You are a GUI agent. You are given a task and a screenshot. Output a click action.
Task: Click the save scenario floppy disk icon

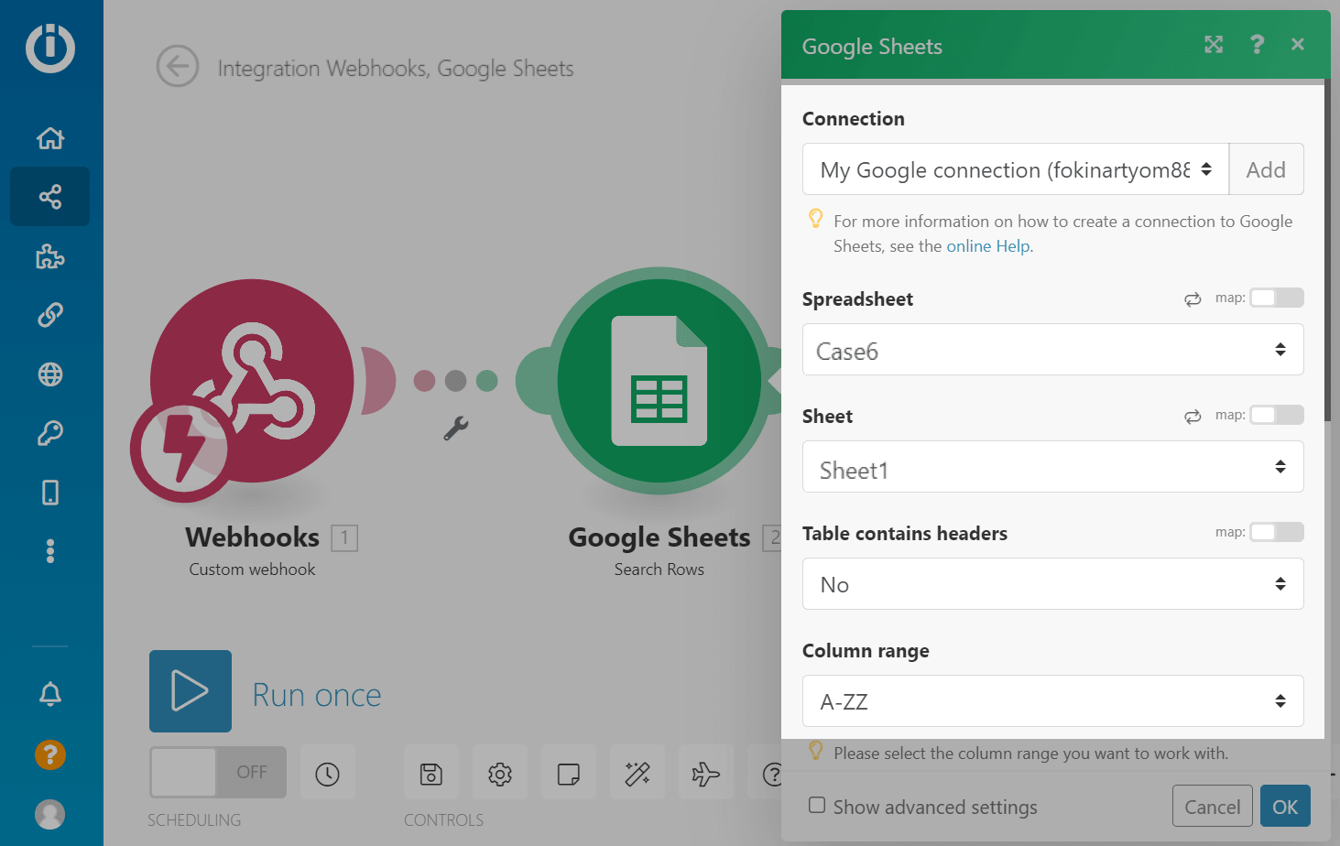pyautogui.click(x=431, y=774)
